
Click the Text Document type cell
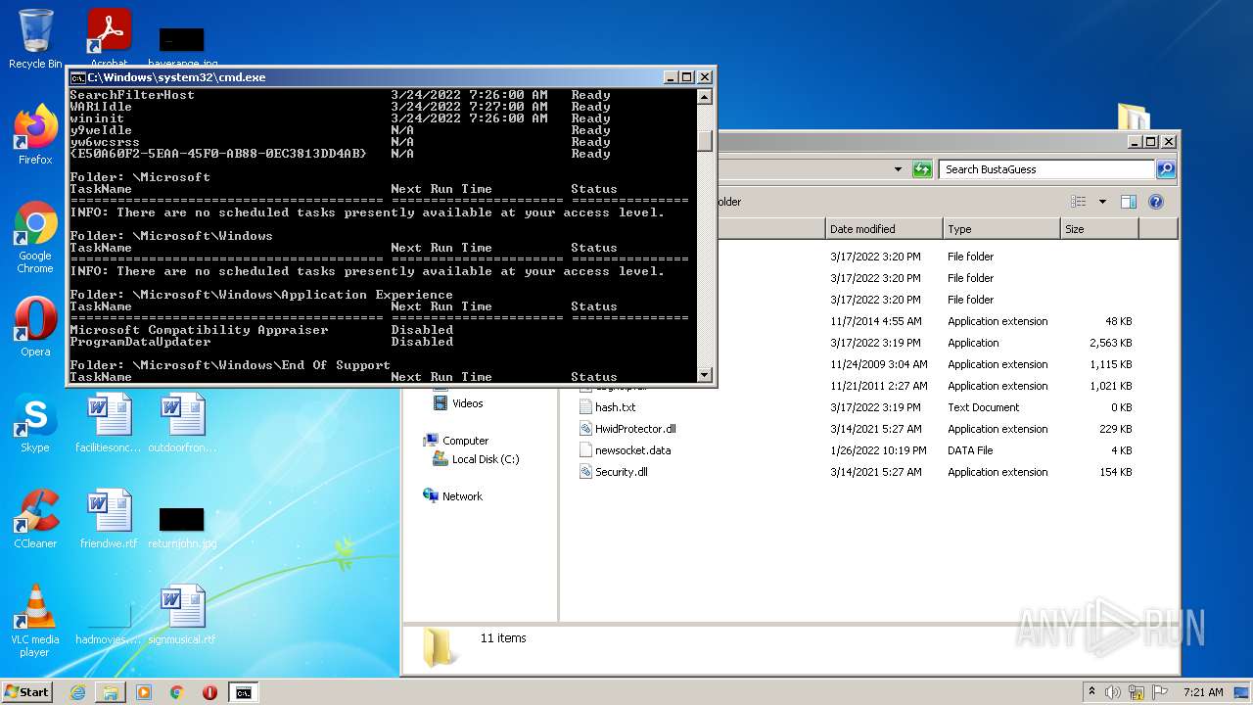coord(983,407)
